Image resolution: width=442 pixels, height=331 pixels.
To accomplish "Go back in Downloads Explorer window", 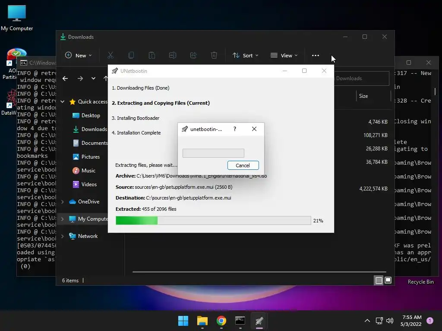I will 65,78.
